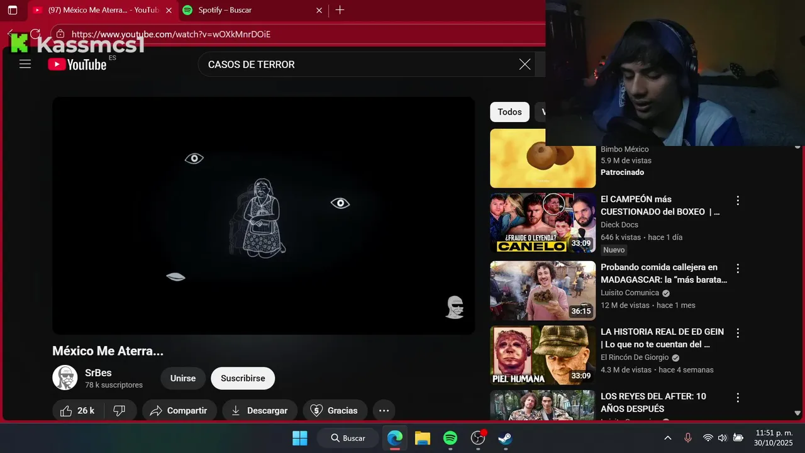Open more actions three-dot menu under video
Image resolution: width=805 pixels, height=453 pixels.
pyautogui.click(x=384, y=411)
